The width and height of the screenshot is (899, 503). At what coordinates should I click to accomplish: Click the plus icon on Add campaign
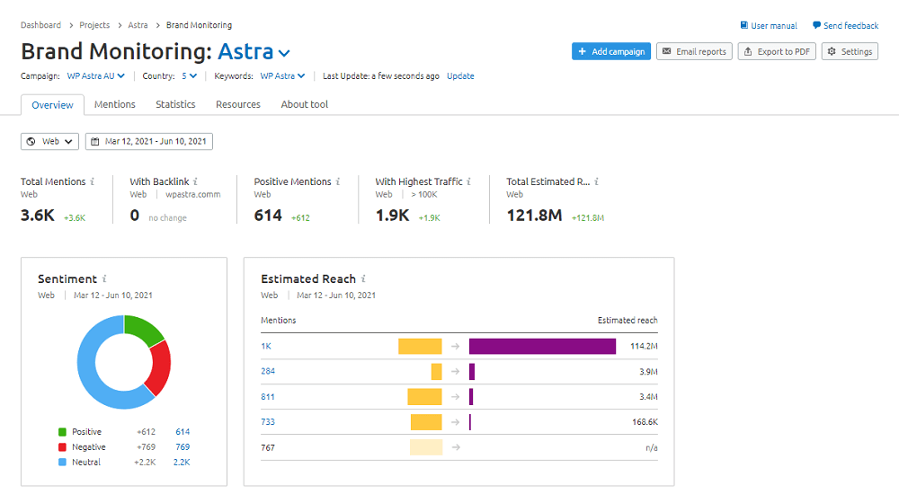pyautogui.click(x=582, y=51)
